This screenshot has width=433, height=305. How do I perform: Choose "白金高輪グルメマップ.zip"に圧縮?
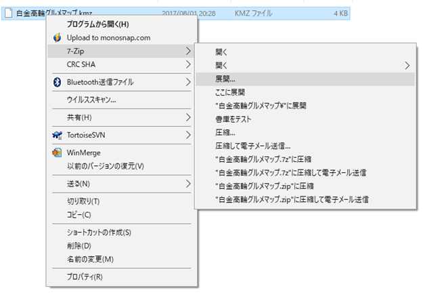pos(305,186)
